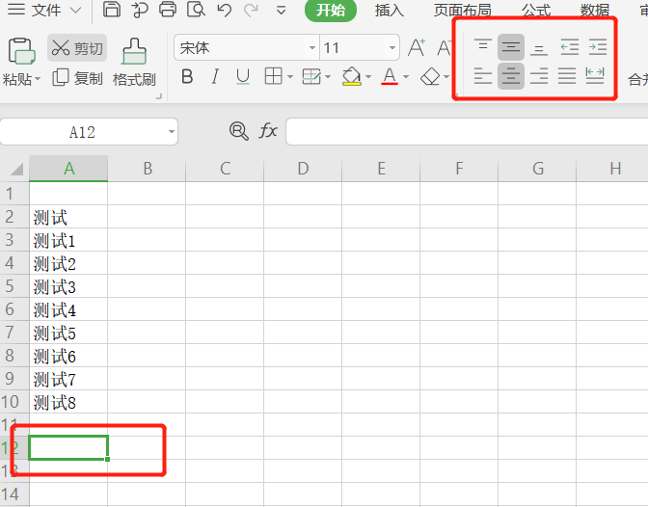Open the font name dropdown
Screen dimensions: 648x507
[312, 47]
